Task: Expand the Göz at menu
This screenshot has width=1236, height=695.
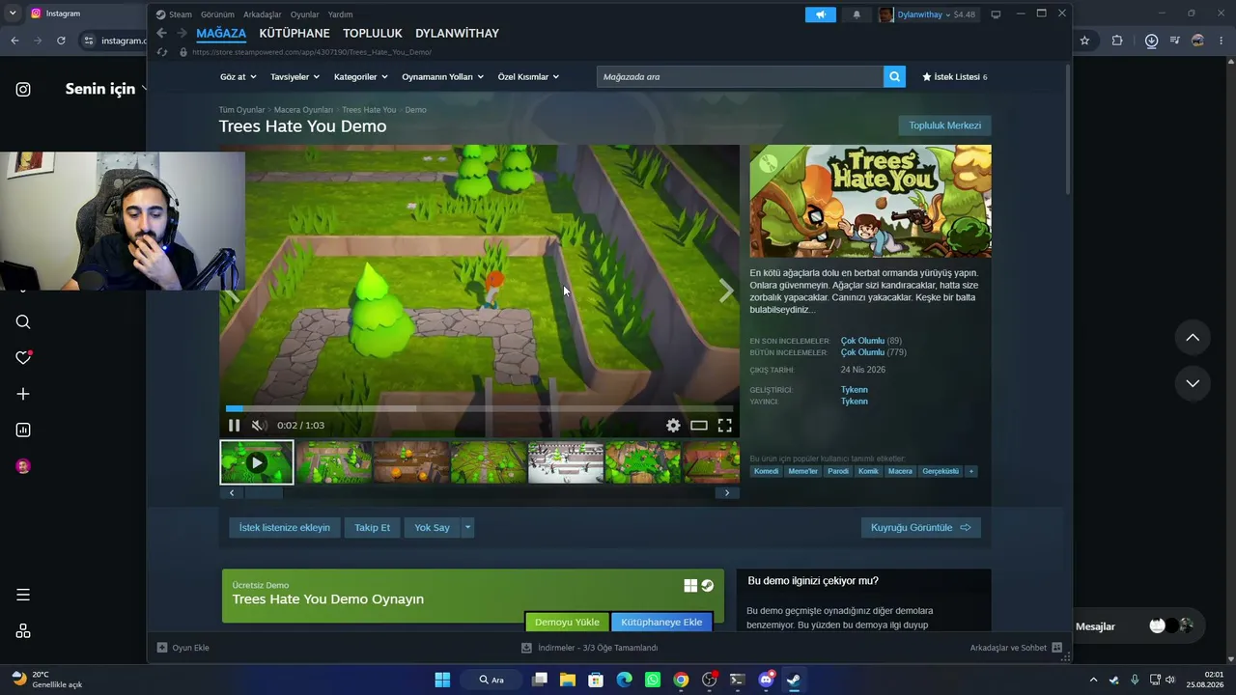Action: click(x=238, y=76)
